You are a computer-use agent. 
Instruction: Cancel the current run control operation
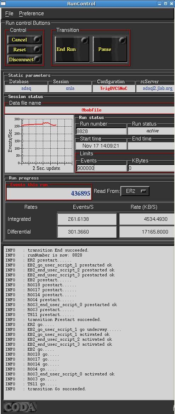24,40
